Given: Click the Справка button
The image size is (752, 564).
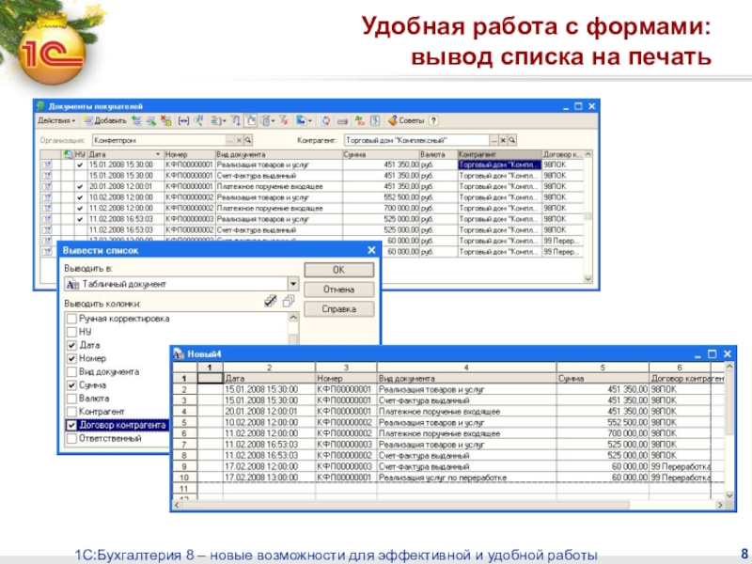Looking at the screenshot, I should pyautogui.click(x=339, y=309).
